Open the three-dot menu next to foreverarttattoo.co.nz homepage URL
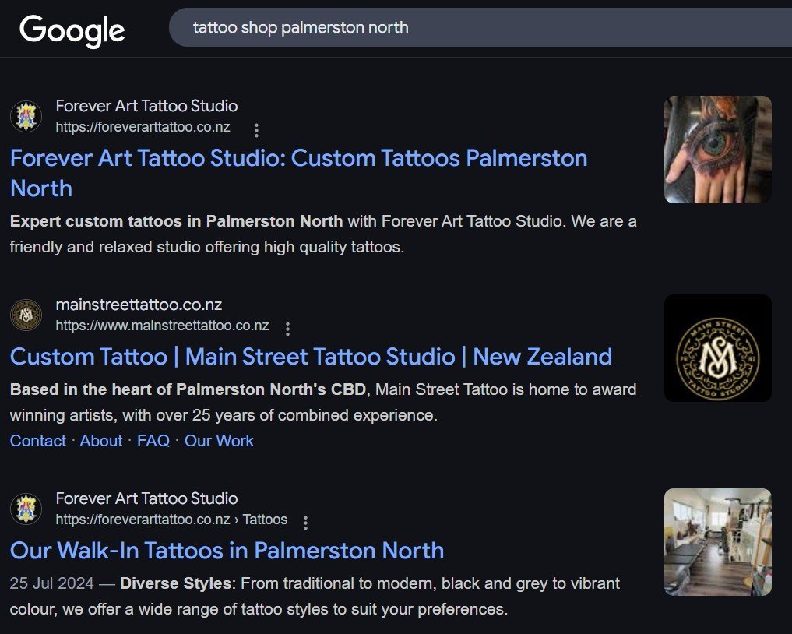Screen dimensions: 792x634 pyautogui.click(x=256, y=130)
